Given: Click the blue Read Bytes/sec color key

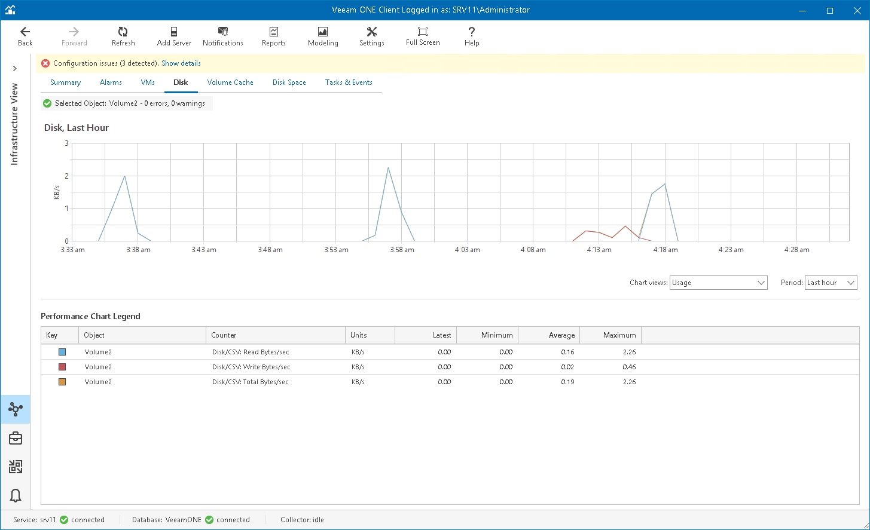Looking at the screenshot, I should [x=62, y=352].
